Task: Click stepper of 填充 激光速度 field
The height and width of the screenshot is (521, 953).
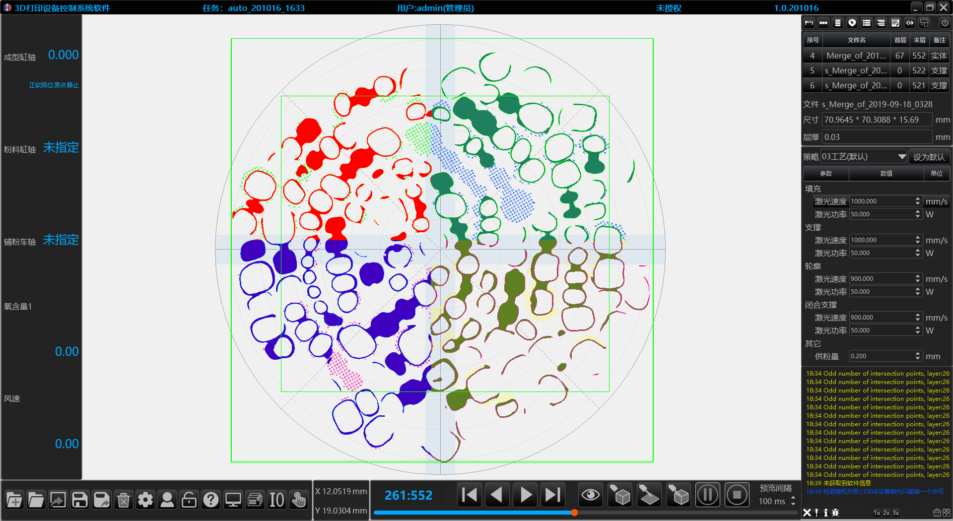Action: pos(918,201)
